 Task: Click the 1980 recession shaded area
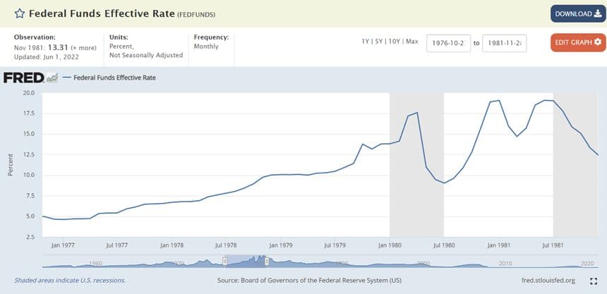click(416, 165)
